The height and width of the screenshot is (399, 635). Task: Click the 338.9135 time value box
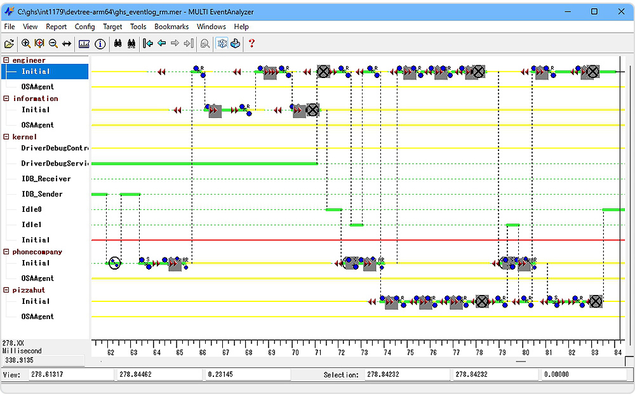point(44,360)
